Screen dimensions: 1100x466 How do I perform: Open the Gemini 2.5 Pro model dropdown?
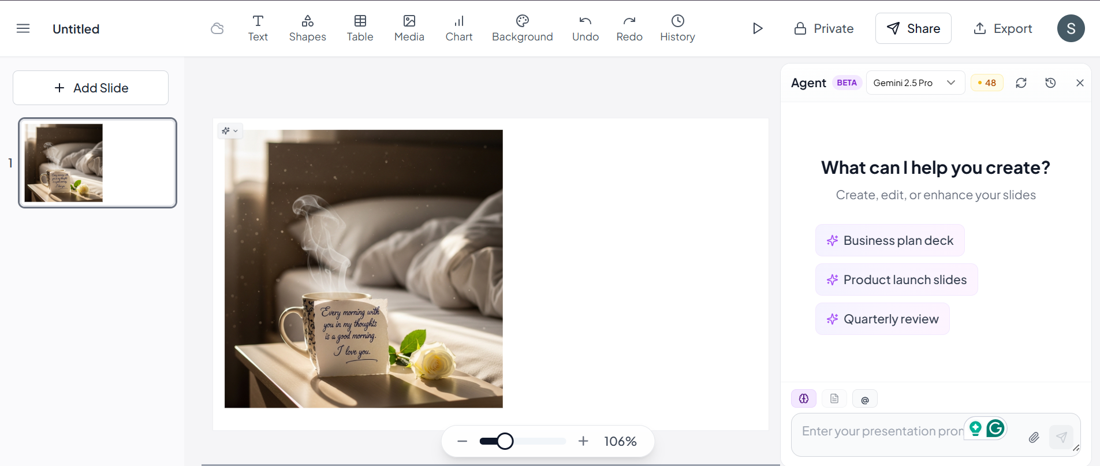[x=915, y=83]
